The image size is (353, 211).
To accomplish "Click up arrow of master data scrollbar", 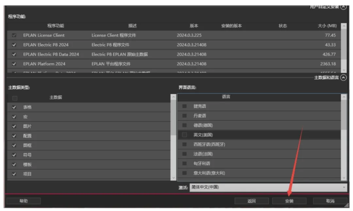I will (x=173, y=97).
